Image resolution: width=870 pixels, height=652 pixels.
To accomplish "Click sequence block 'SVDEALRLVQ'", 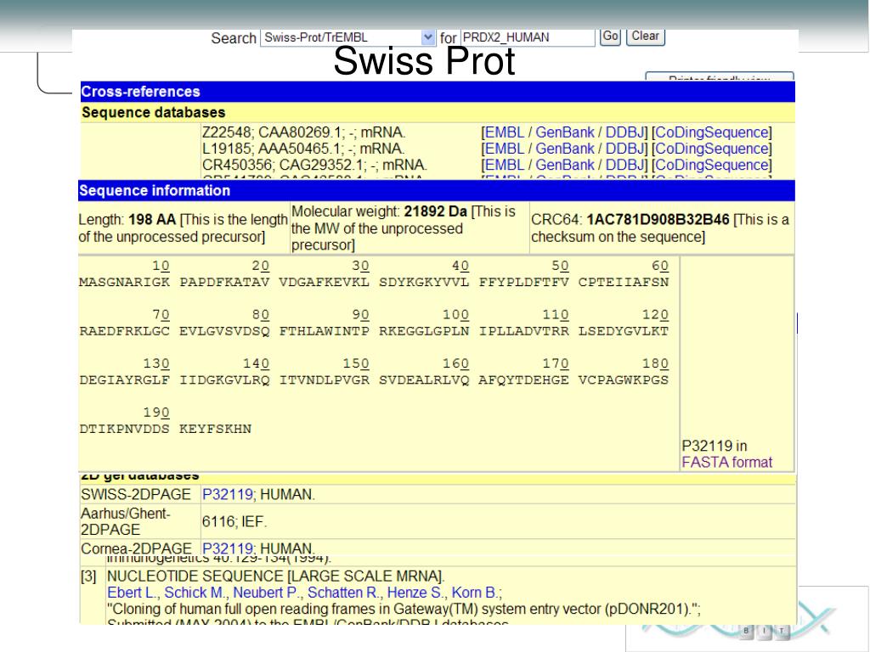I will click(424, 379).
